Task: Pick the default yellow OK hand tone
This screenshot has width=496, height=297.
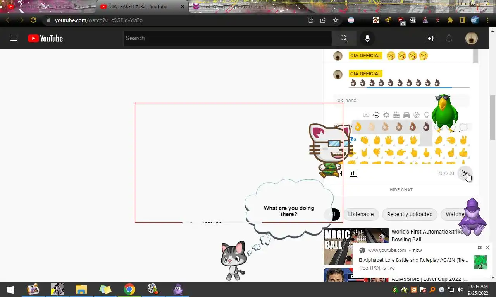Action: [x=358, y=127]
